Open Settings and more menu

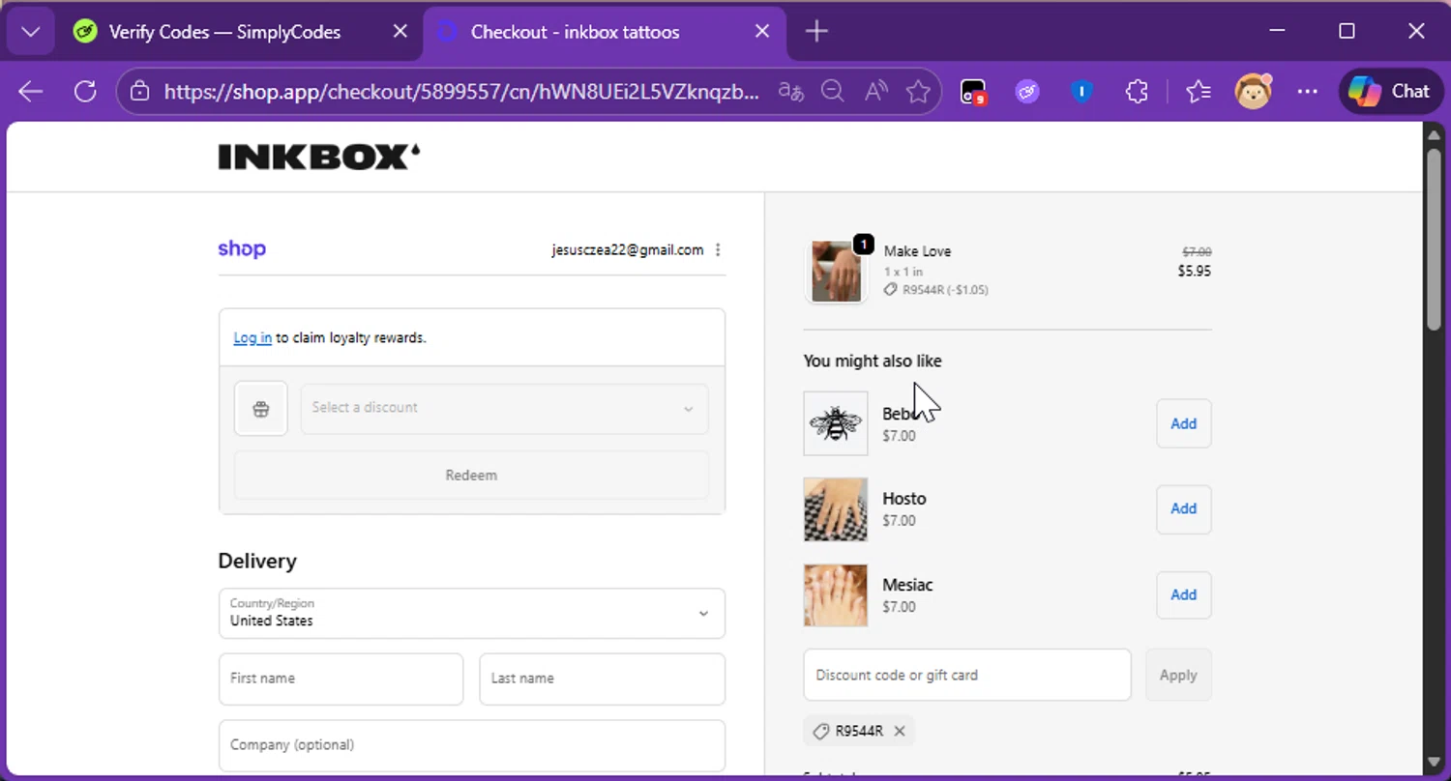pyautogui.click(x=1308, y=92)
